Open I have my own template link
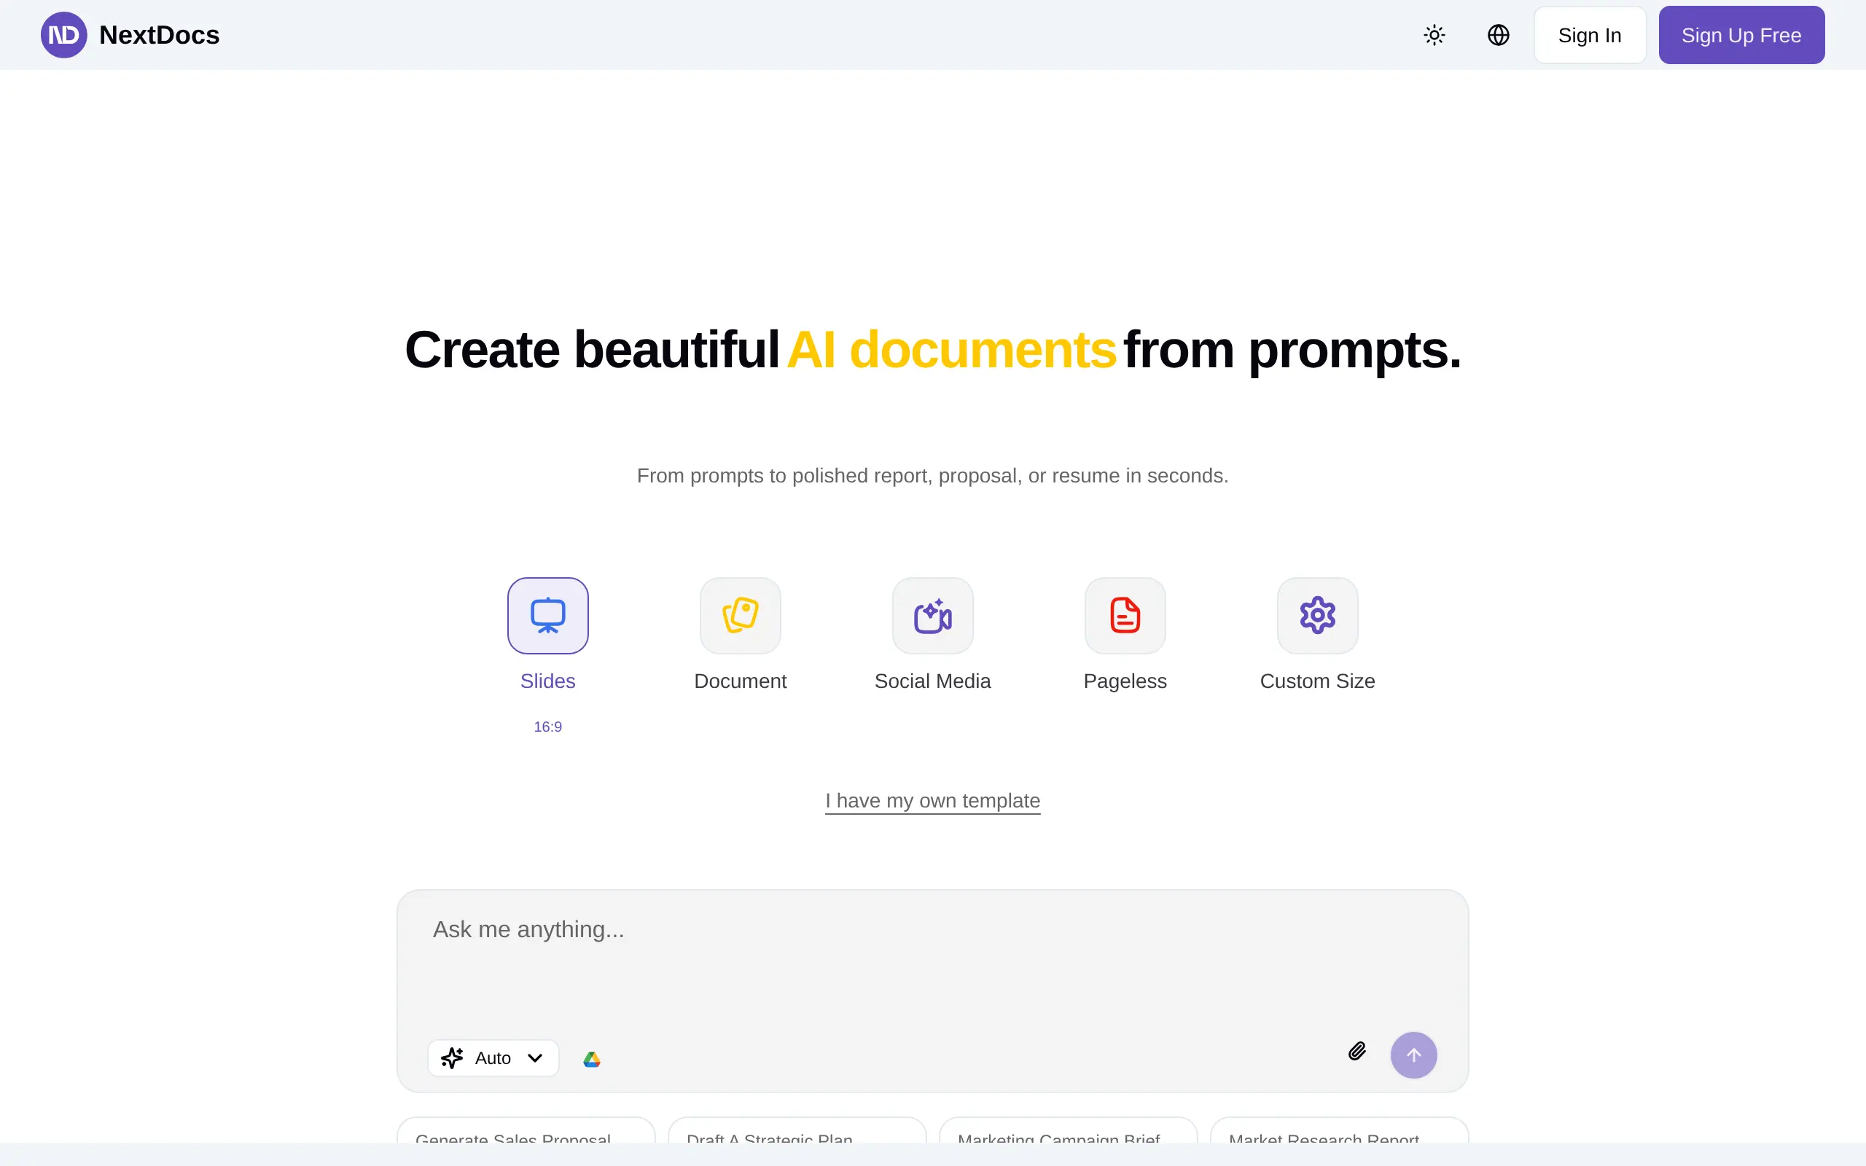Image resolution: width=1866 pixels, height=1166 pixels. point(932,800)
